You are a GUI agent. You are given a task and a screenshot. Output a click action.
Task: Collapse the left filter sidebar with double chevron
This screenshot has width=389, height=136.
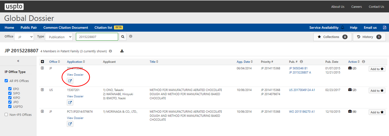click(18, 61)
